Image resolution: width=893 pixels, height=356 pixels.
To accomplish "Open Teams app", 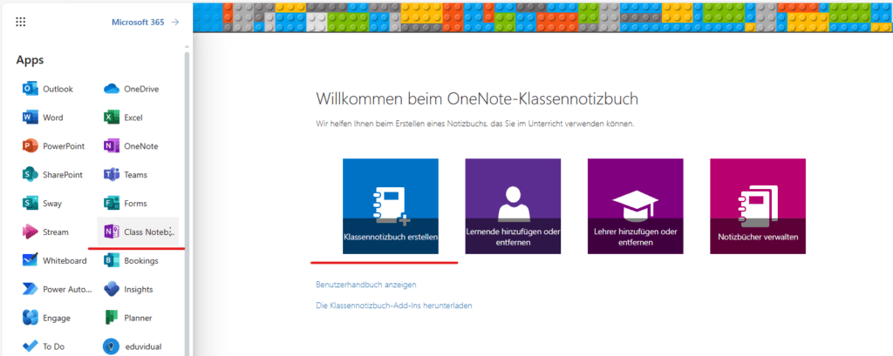I will pyautogui.click(x=126, y=175).
